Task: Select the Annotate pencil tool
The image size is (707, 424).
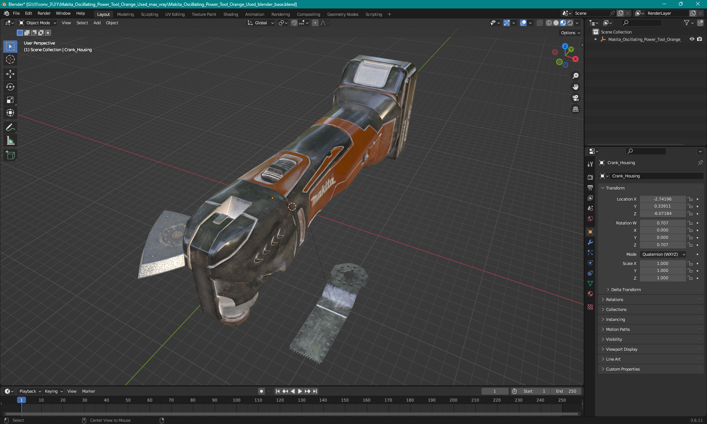Action: [x=10, y=128]
